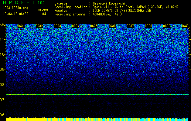Image resolution: width=191 pixels, height=121 pixels.
Task: Select the ICOM IC-575 receiver line
Action: point(122,11)
